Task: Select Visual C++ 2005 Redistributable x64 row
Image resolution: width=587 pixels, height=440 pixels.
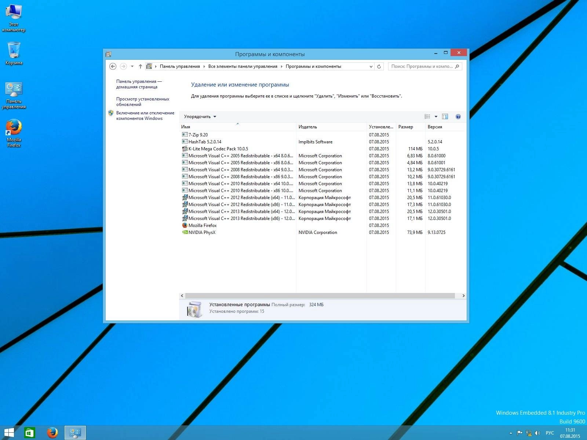Action: (322, 155)
